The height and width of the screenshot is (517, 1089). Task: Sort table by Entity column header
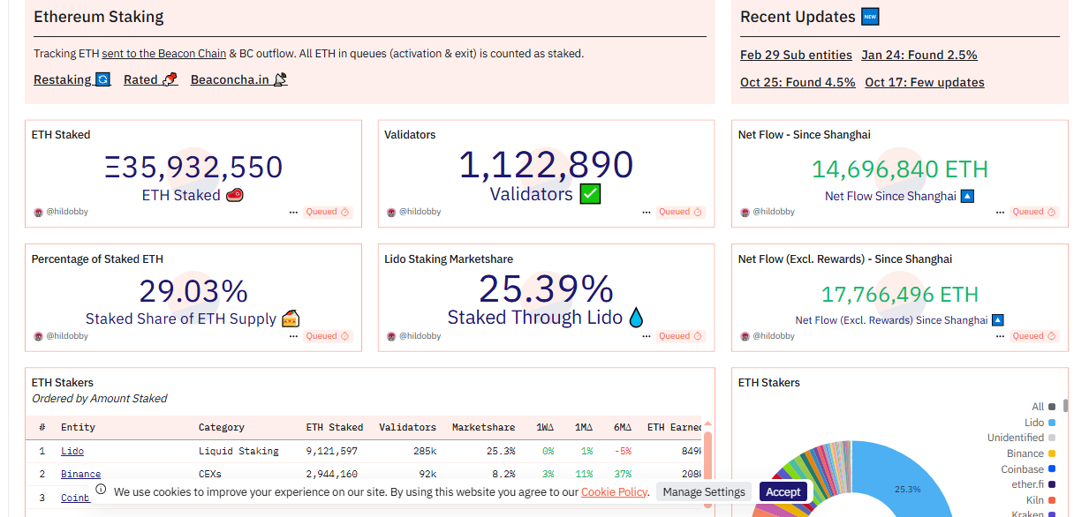pos(78,427)
